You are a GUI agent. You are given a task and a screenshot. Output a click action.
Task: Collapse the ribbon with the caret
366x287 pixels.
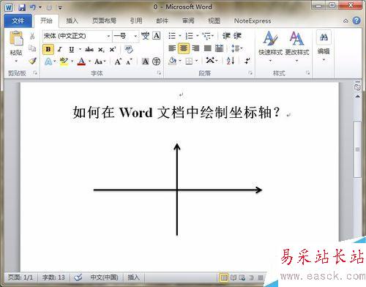[346, 21]
